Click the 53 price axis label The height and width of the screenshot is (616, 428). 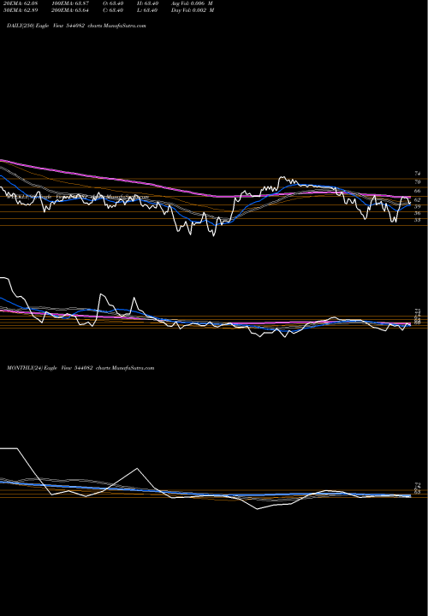(418, 220)
